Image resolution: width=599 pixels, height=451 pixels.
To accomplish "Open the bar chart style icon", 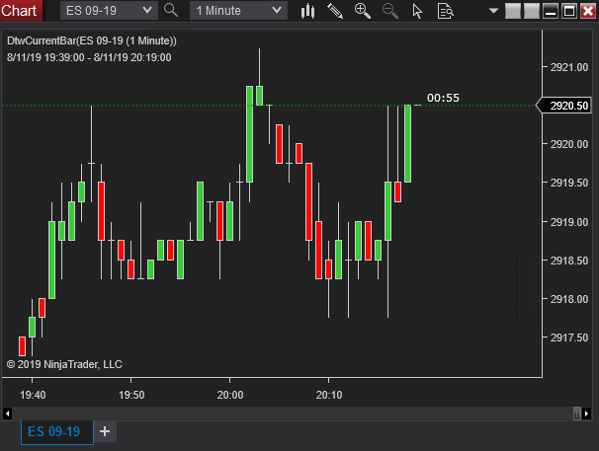I will tap(307, 11).
